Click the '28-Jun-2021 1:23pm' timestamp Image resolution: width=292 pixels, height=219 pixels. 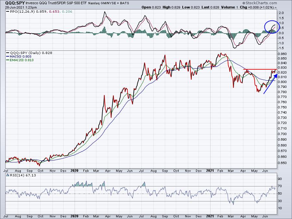click(21, 7)
